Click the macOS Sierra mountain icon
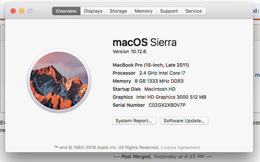The height and width of the screenshot is (162, 260). (x=59, y=81)
